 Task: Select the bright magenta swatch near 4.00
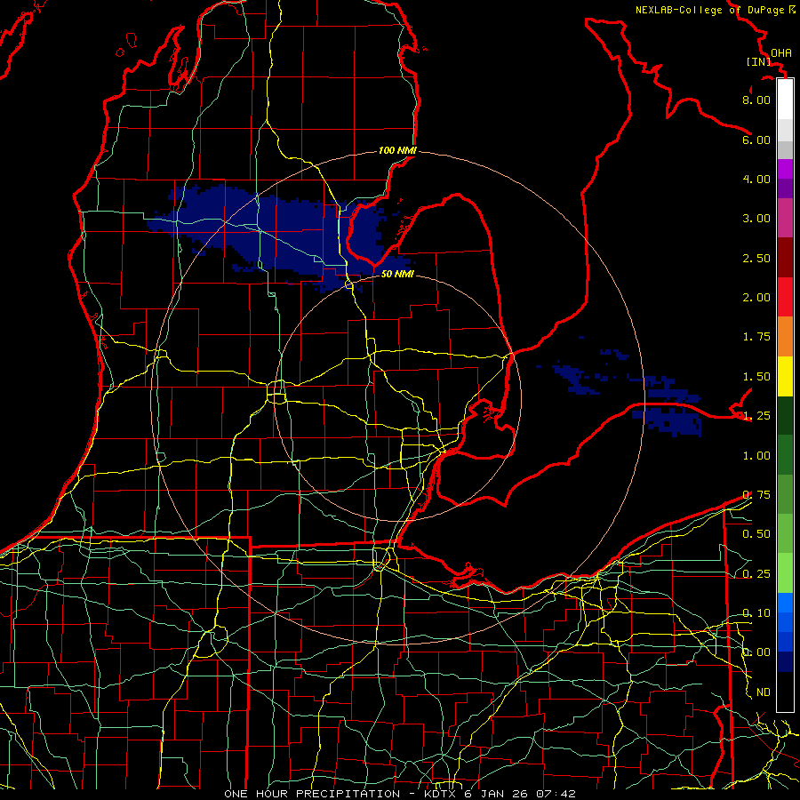(x=785, y=169)
